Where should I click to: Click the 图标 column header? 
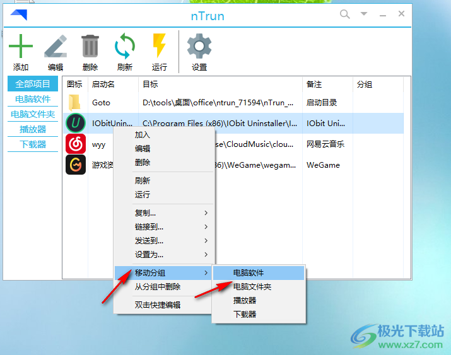point(75,84)
